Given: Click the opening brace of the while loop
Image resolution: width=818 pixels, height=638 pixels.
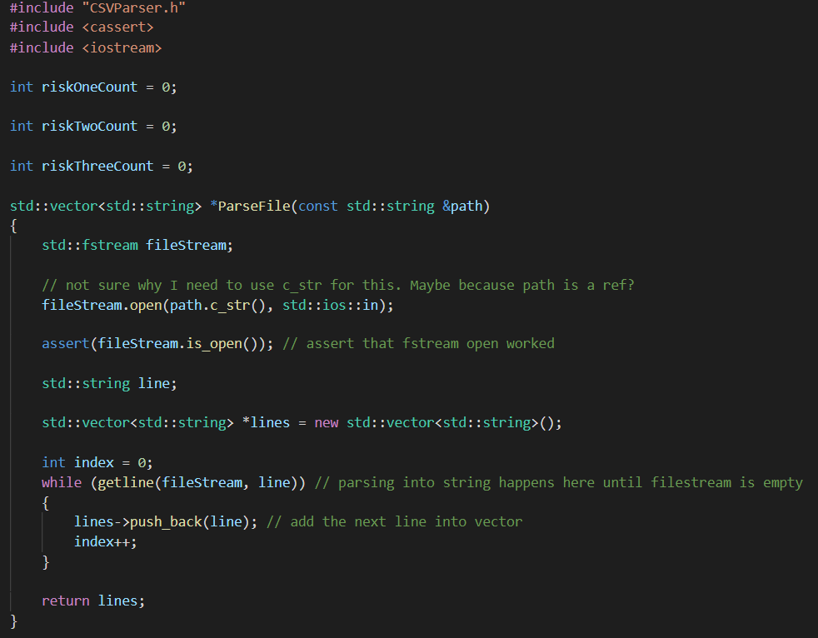Looking at the screenshot, I should pyautogui.click(x=45, y=503).
